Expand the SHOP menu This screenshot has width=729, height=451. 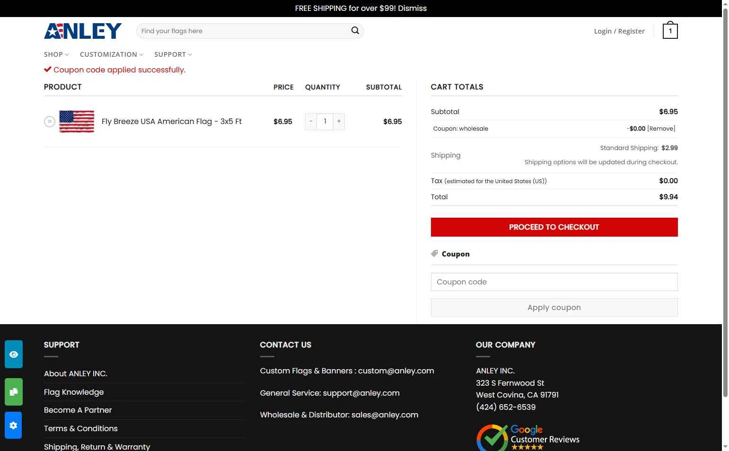[57, 54]
